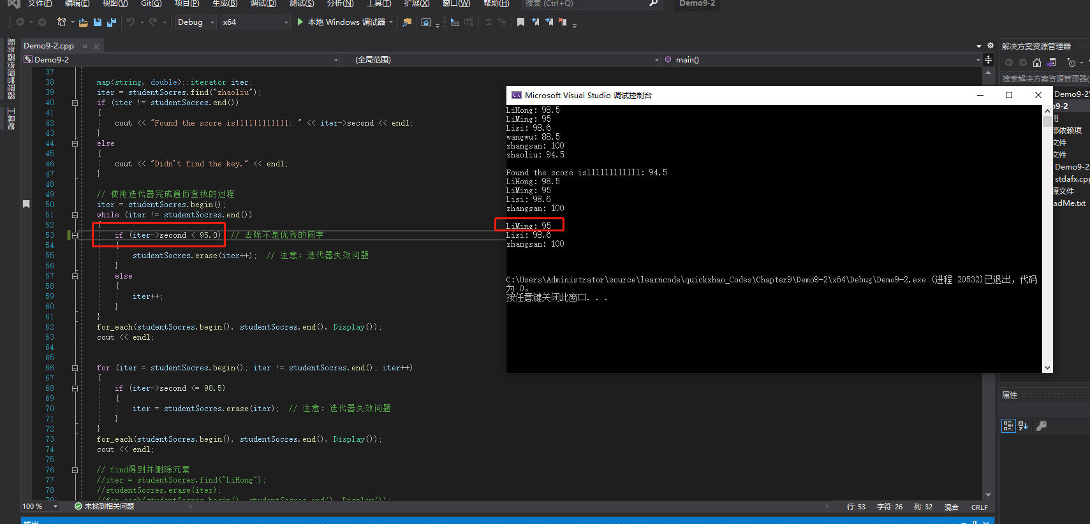Click the Solution Explorer search field

[1044, 78]
